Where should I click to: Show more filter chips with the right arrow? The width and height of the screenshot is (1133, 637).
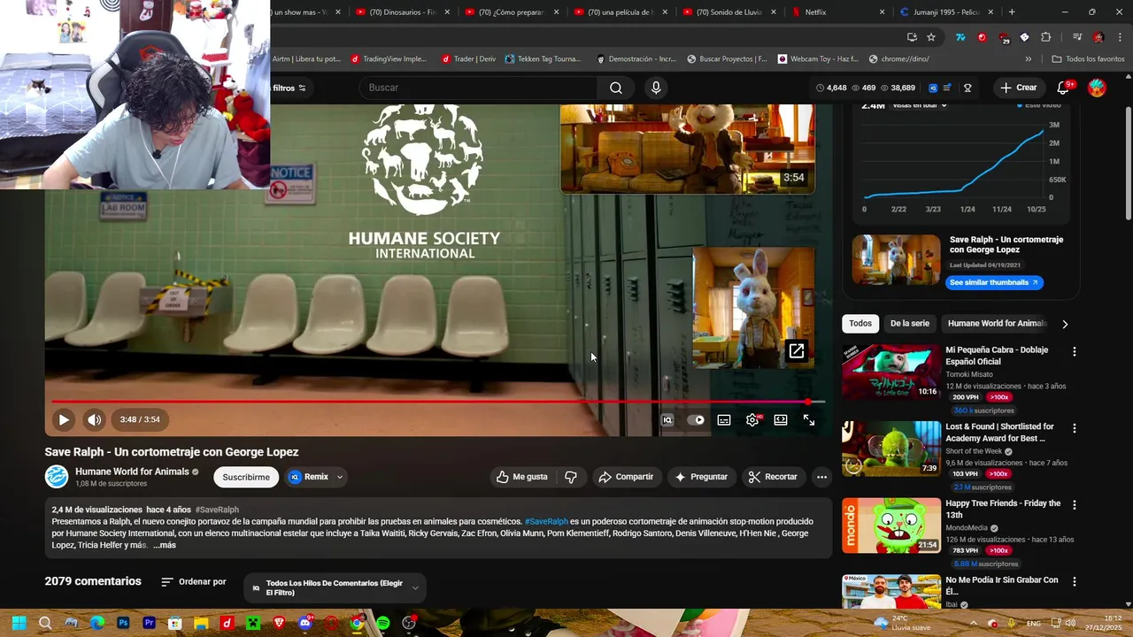1065,324
